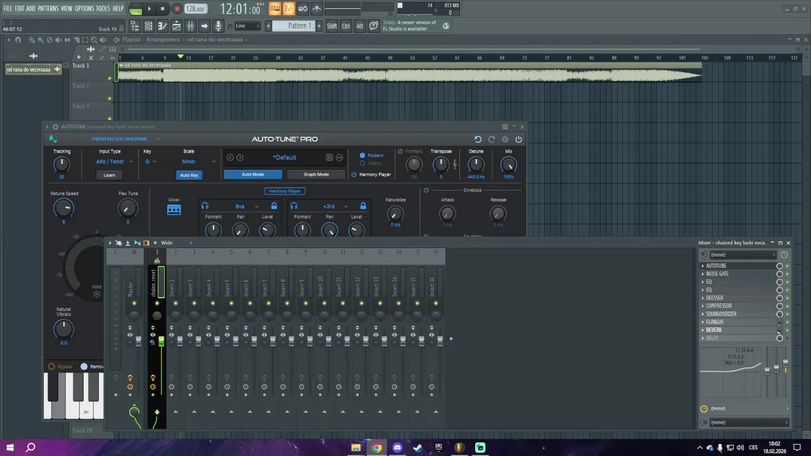The height and width of the screenshot is (456, 811).
Task: Open Chrome from the Windows taskbar
Action: tap(377, 448)
